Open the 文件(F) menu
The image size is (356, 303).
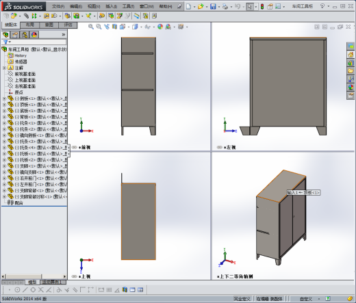point(58,6)
